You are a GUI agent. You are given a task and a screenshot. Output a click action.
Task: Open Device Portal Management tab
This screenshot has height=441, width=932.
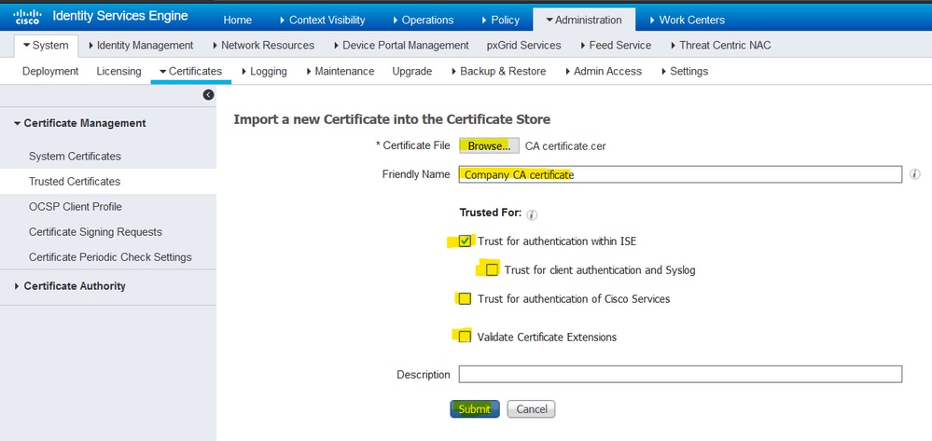point(400,45)
